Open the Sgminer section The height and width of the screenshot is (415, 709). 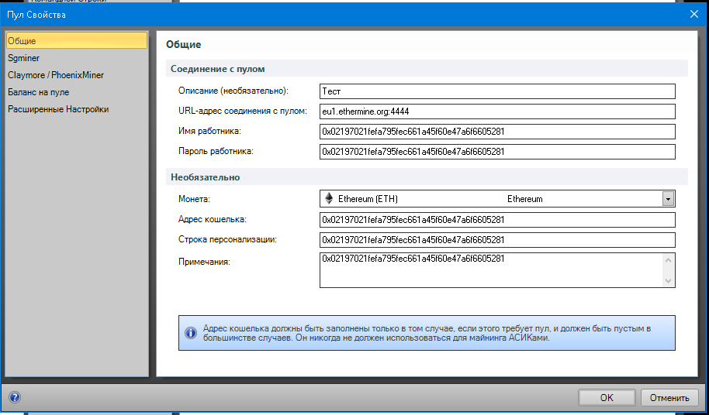pos(77,58)
